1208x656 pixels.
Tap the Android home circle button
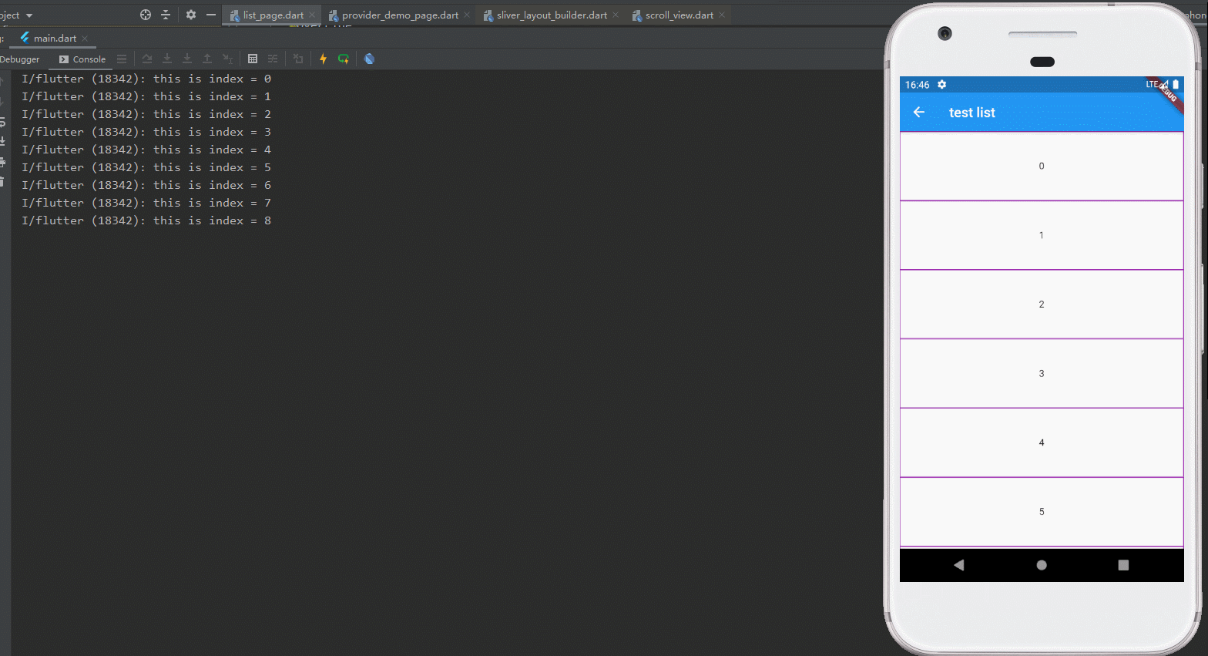[1042, 565]
